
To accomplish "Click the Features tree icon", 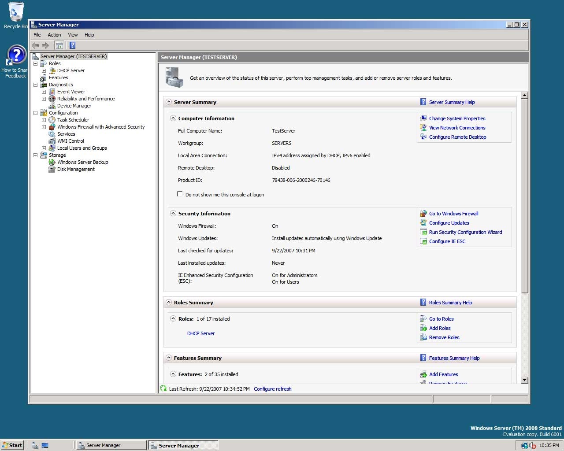I will [44, 78].
